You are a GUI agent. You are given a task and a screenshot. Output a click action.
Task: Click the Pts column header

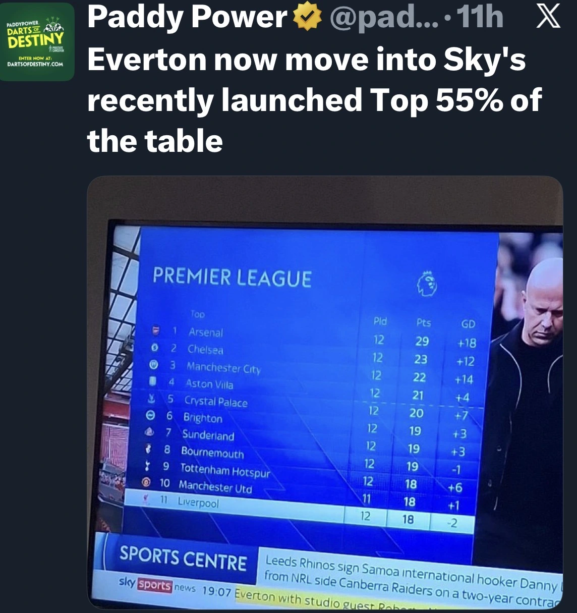(x=423, y=322)
